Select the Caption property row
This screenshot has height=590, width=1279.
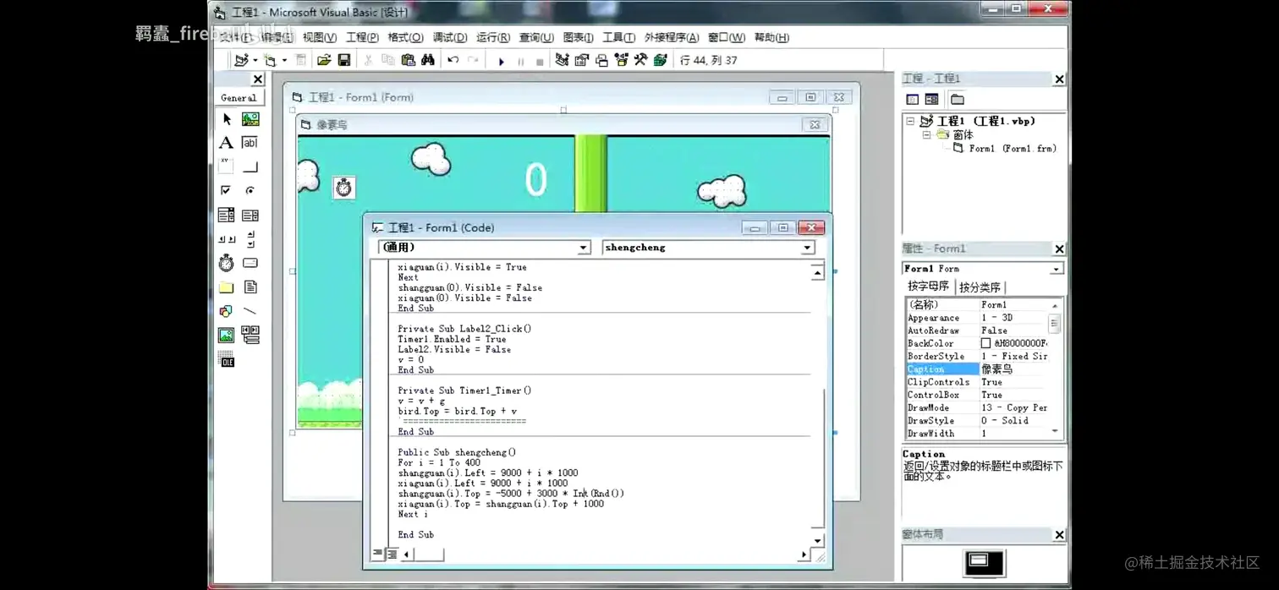pyautogui.click(x=977, y=369)
